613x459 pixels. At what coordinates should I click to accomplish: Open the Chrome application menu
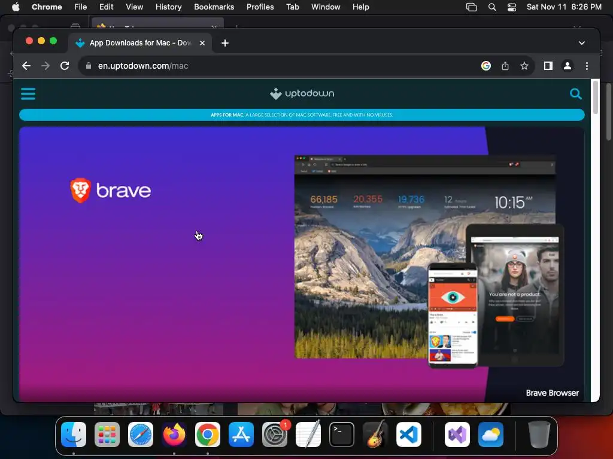click(47, 7)
